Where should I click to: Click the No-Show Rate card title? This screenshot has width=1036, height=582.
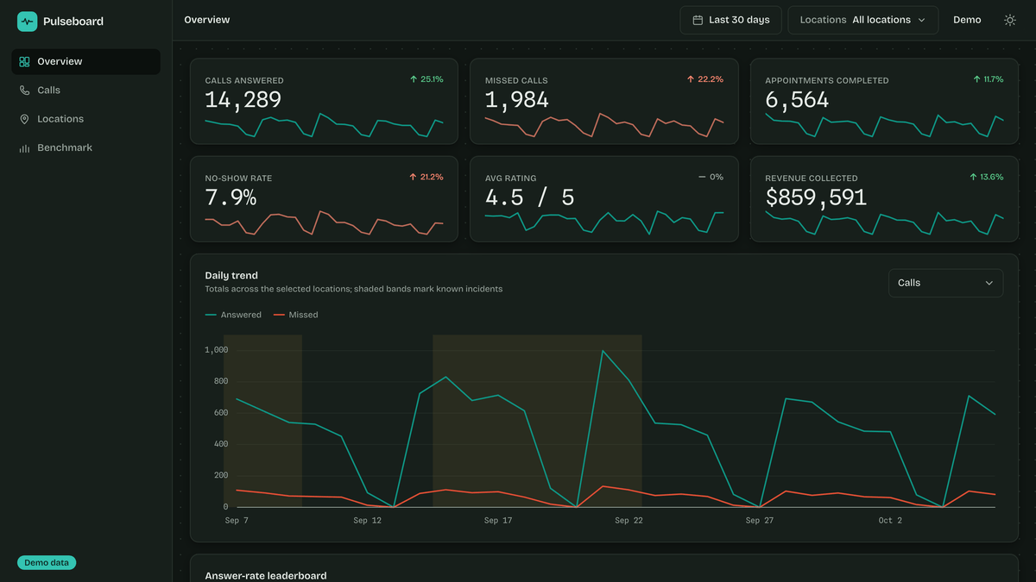[238, 178]
